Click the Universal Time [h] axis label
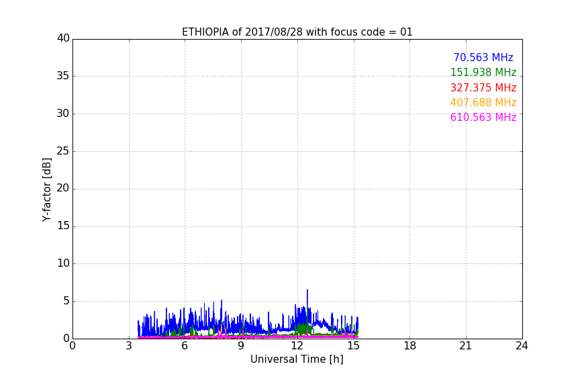Screen dimensions: 580x387 coord(297,359)
